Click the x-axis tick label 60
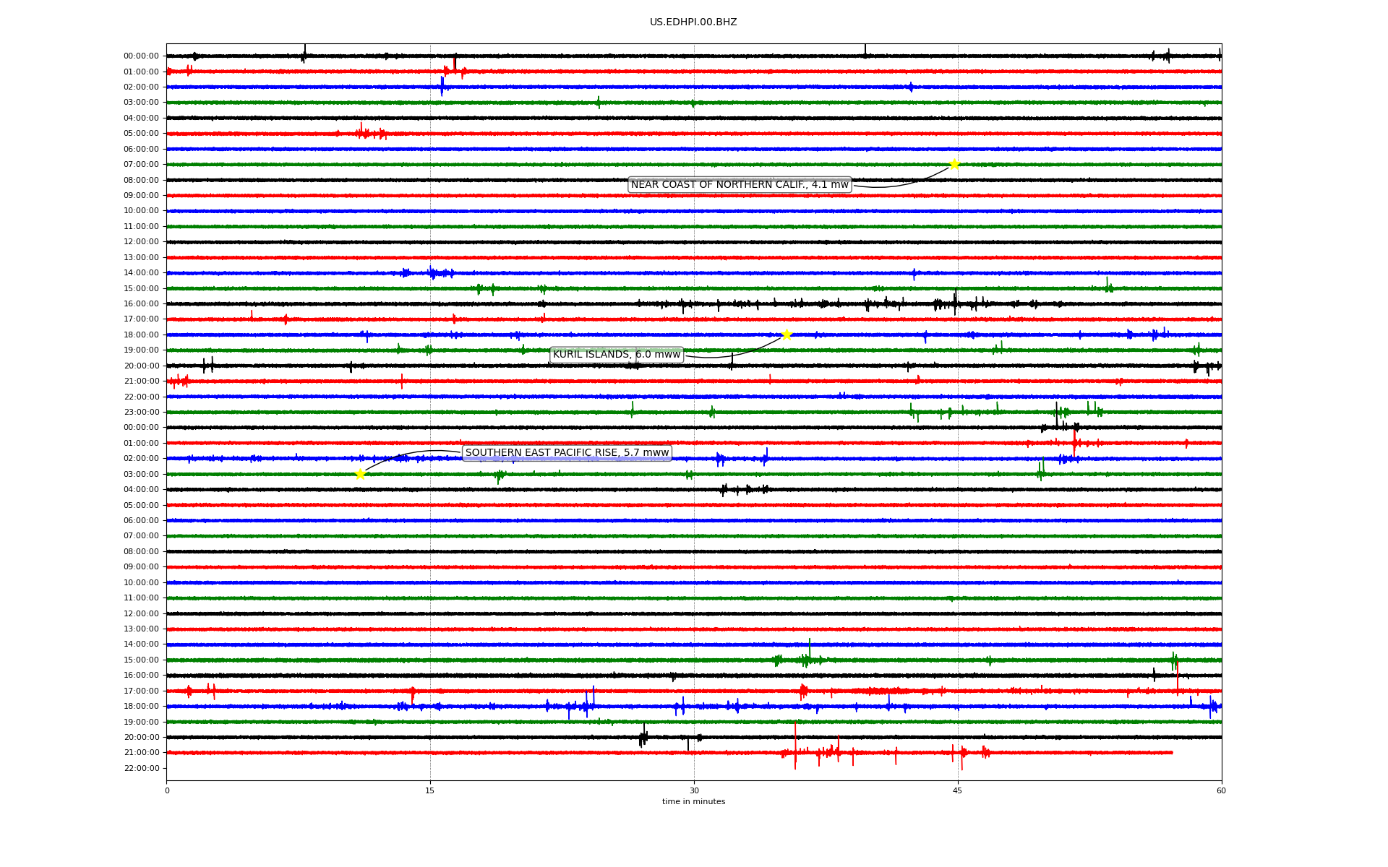 pos(1221,790)
